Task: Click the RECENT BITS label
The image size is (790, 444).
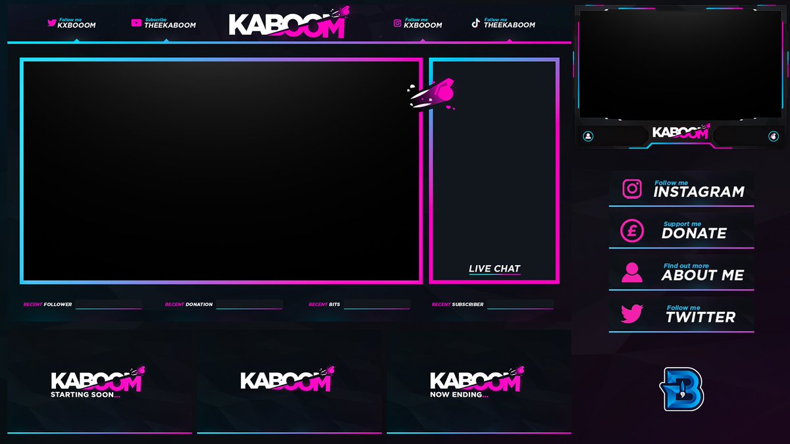Action: tap(325, 305)
